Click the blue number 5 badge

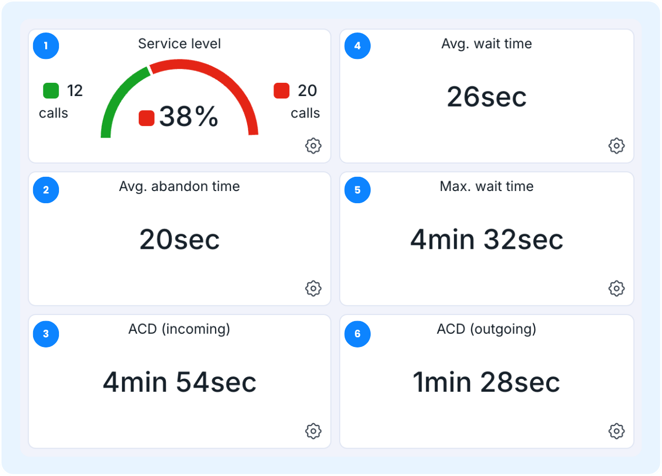357,190
